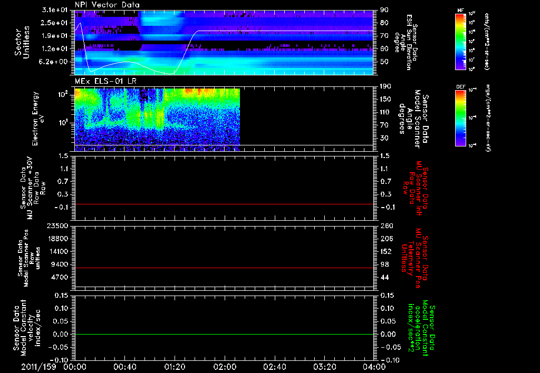The height and width of the screenshot is (373, 540).
Task: Click the 110 scanner angle tick
Action: pos(387,112)
